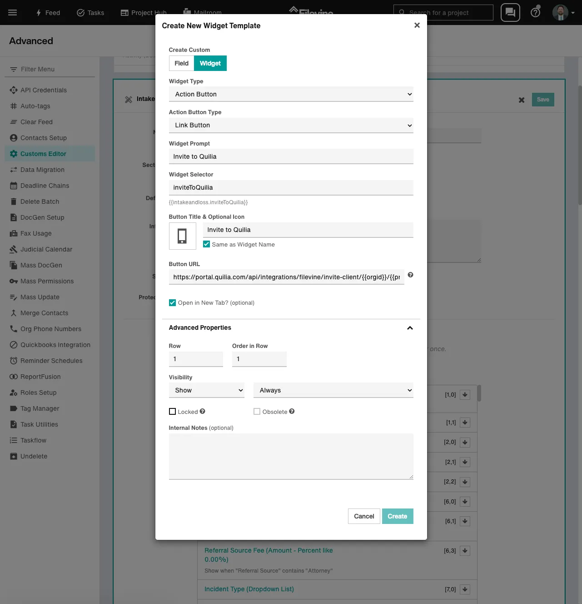Click the Fax Usage icon

coord(14,233)
